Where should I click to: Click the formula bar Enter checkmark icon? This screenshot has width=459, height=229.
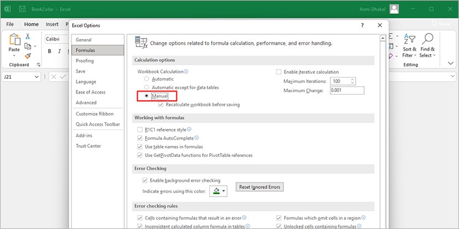[63, 77]
